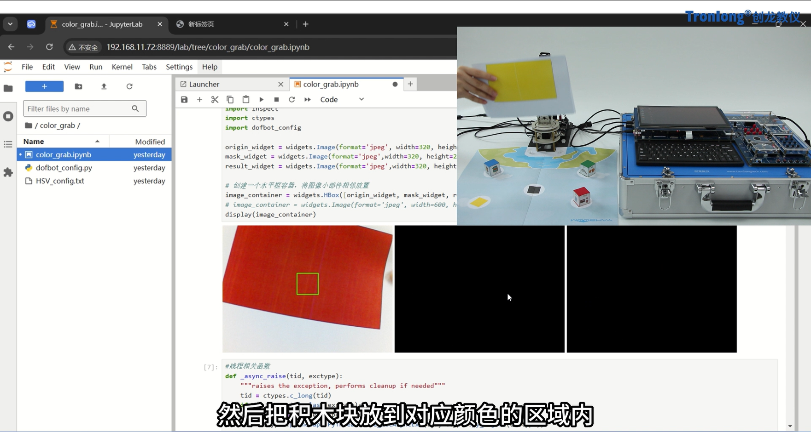Click the red camera image output
Viewport: 811px width, 432px height.
(308, 289)
